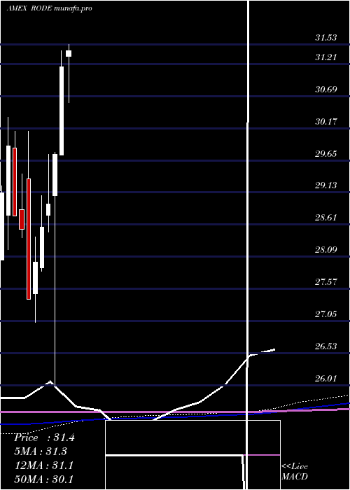Click the '5MA : 31.3' readout
This screenshot has width=350, height=490.
click(x=41, y=451)
